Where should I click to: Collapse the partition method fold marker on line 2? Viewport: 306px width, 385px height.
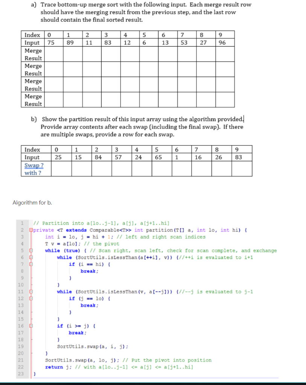(31, 230)
